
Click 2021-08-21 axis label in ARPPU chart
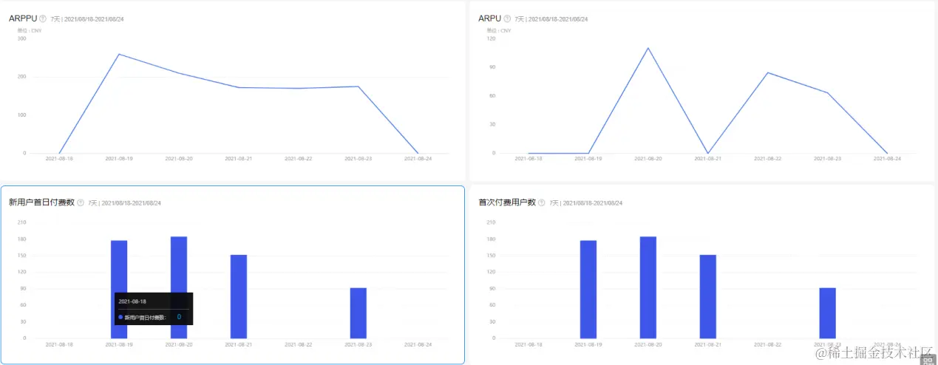239,158
